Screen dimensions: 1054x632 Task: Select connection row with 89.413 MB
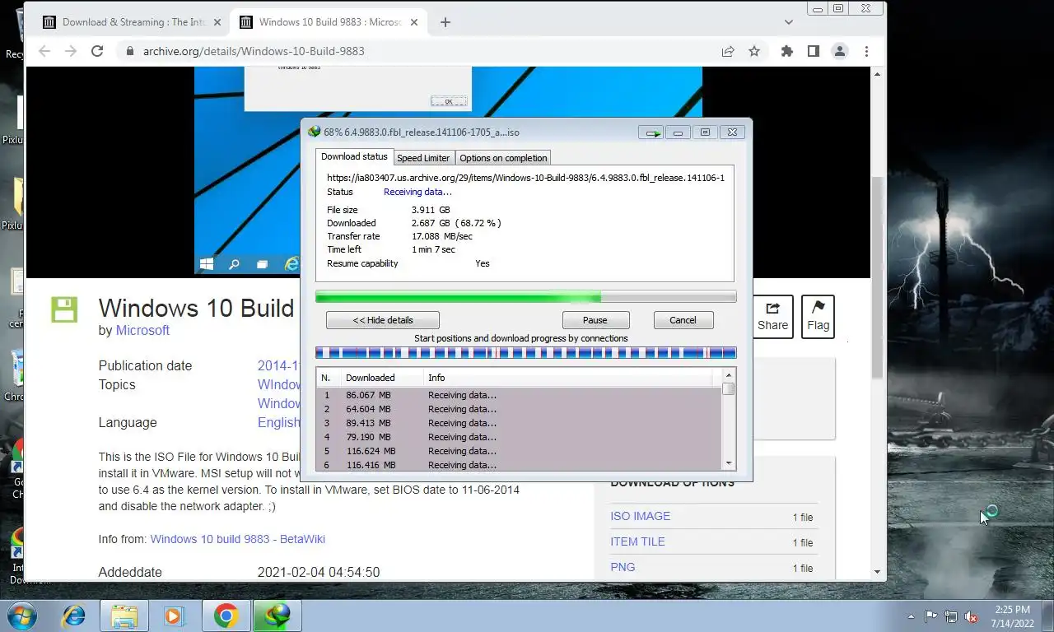point(520,423)
